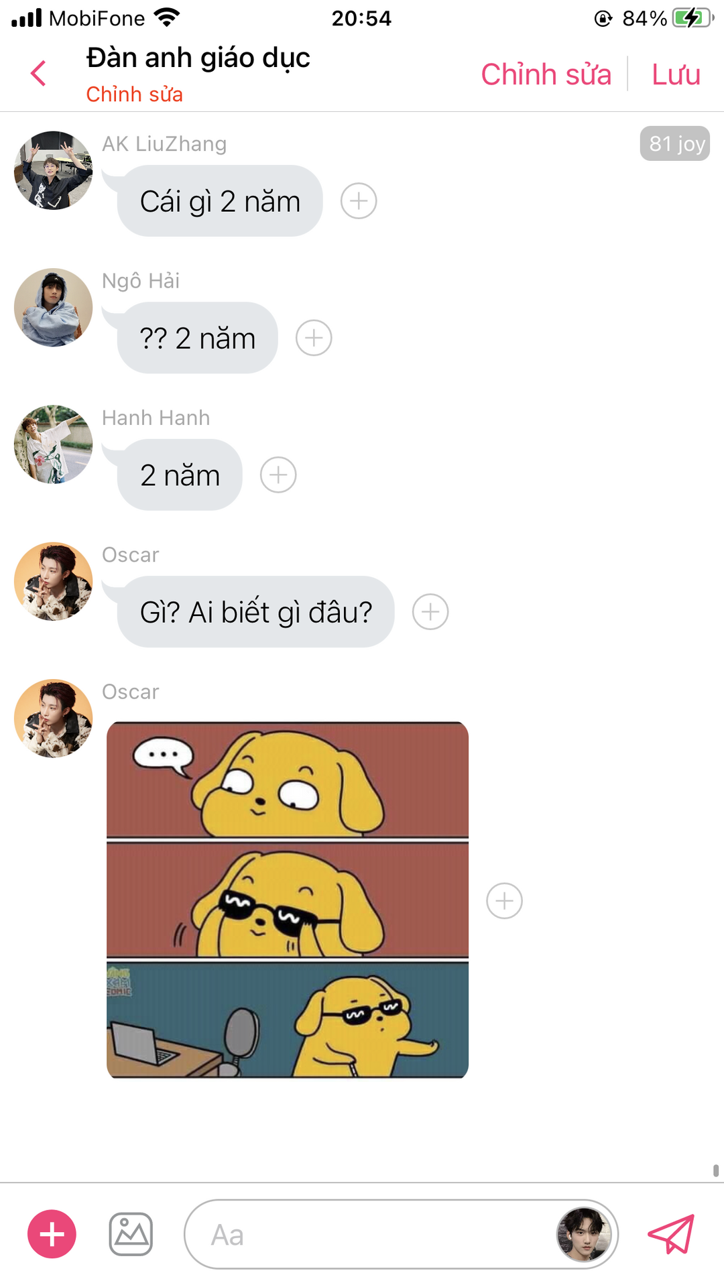Tap plus icon beside 'Cái gì 2 năm'
Image resolution: width=724 pixels, height=1287 pixels.
pos(359,201)
